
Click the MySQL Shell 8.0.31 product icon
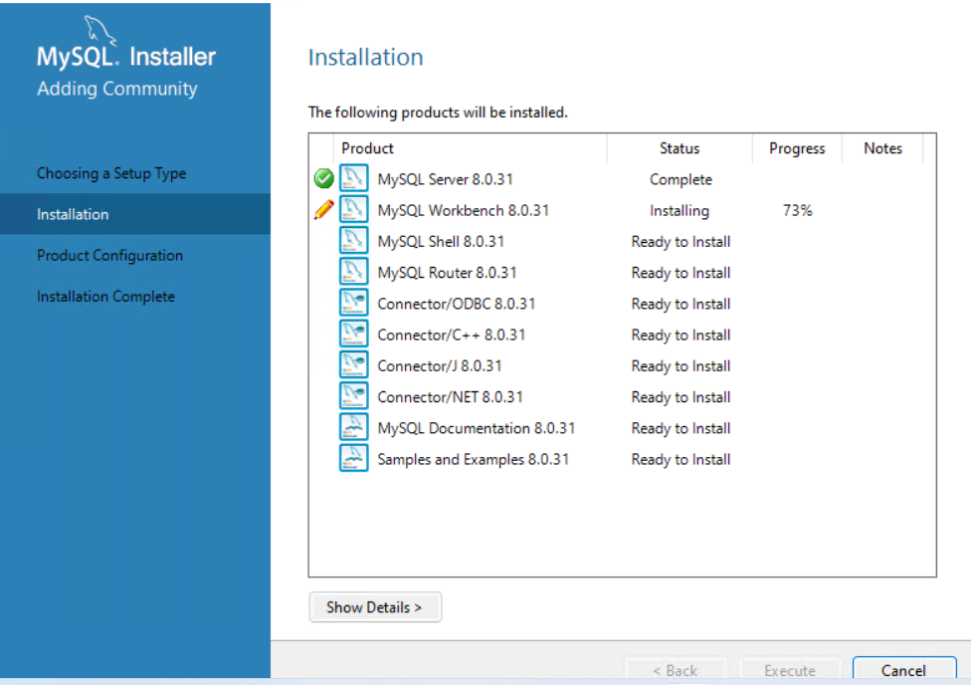[353, 242]
